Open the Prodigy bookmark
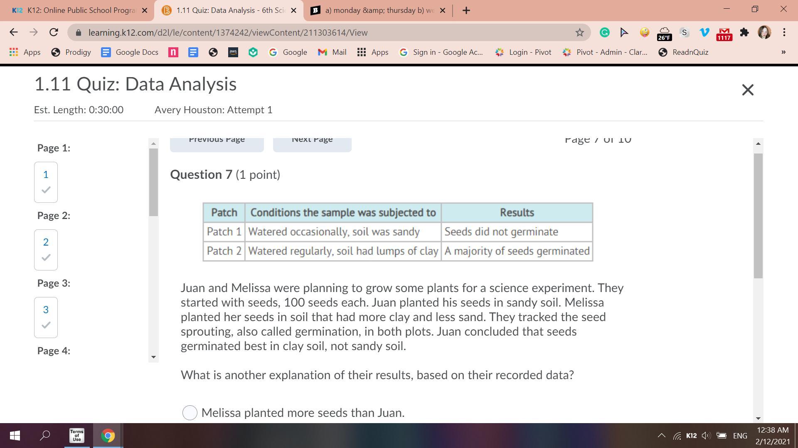Screen dimensions: 798x448 pyautogui.click(x=71, y=52)
